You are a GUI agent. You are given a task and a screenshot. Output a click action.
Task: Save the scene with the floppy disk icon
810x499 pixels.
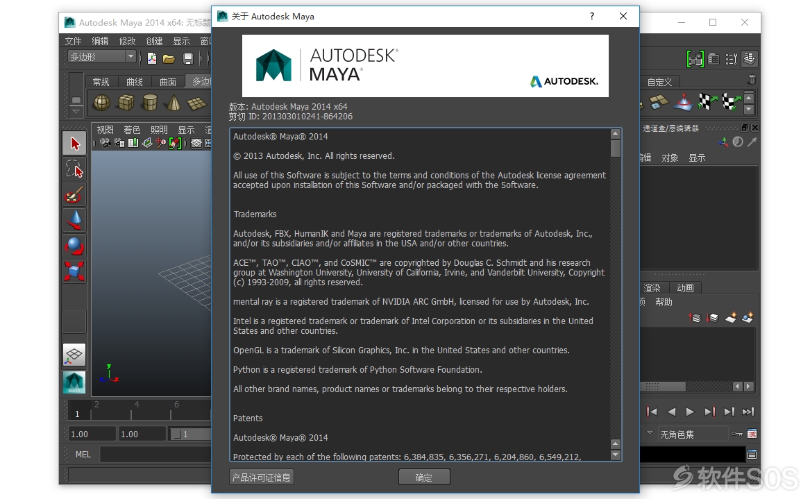[188, 59]
